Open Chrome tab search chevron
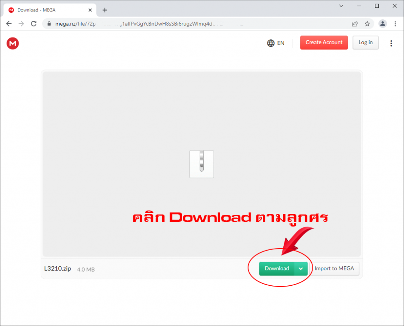The height and width of the screenshot is (326, 404). tap(341, 6)
